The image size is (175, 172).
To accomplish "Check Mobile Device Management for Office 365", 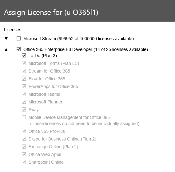I will [24, 117].
